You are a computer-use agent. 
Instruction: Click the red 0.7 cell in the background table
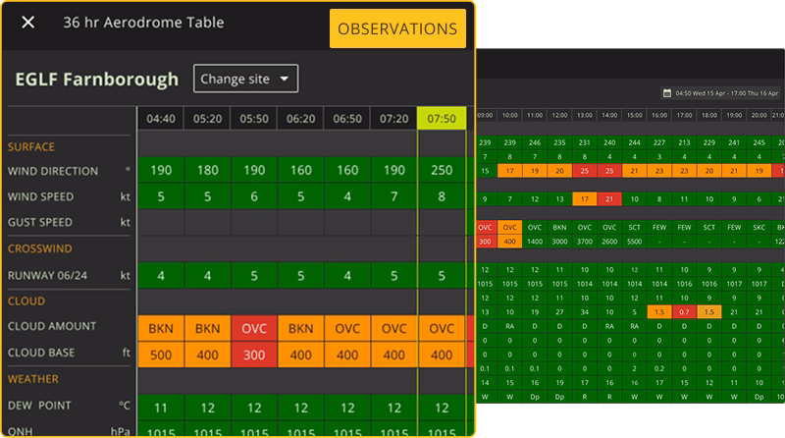[684, 311]
